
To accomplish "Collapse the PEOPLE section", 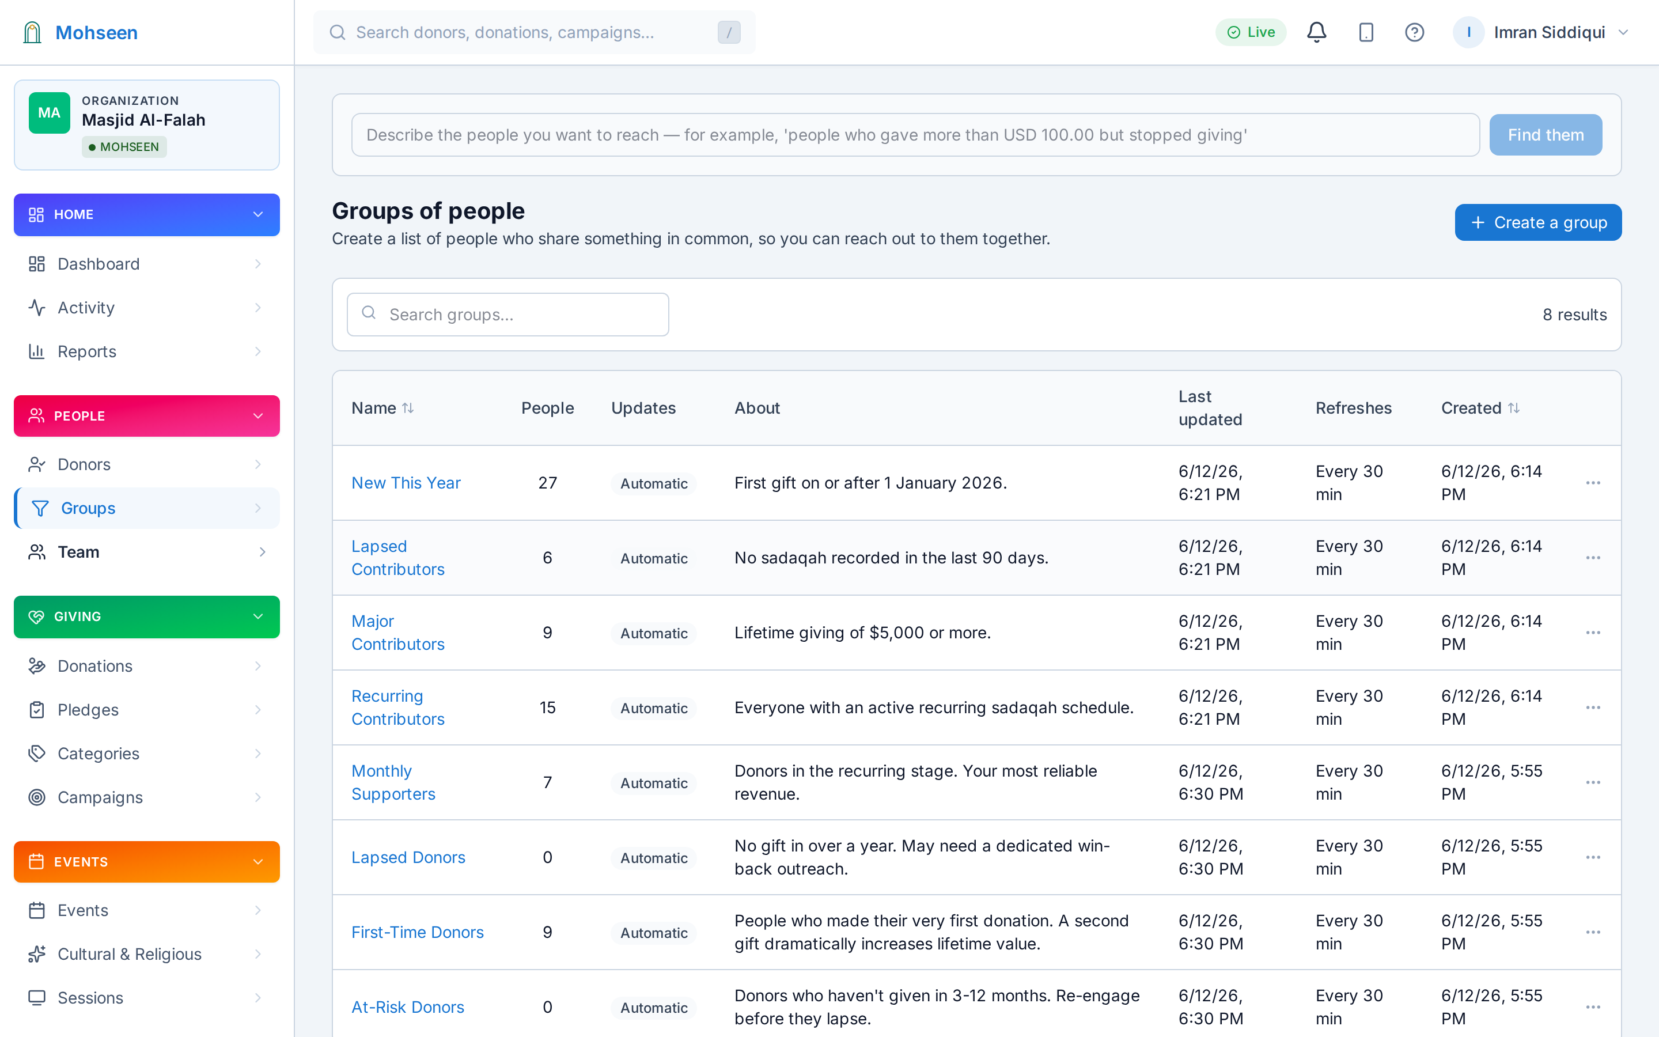I will [257, 417].
